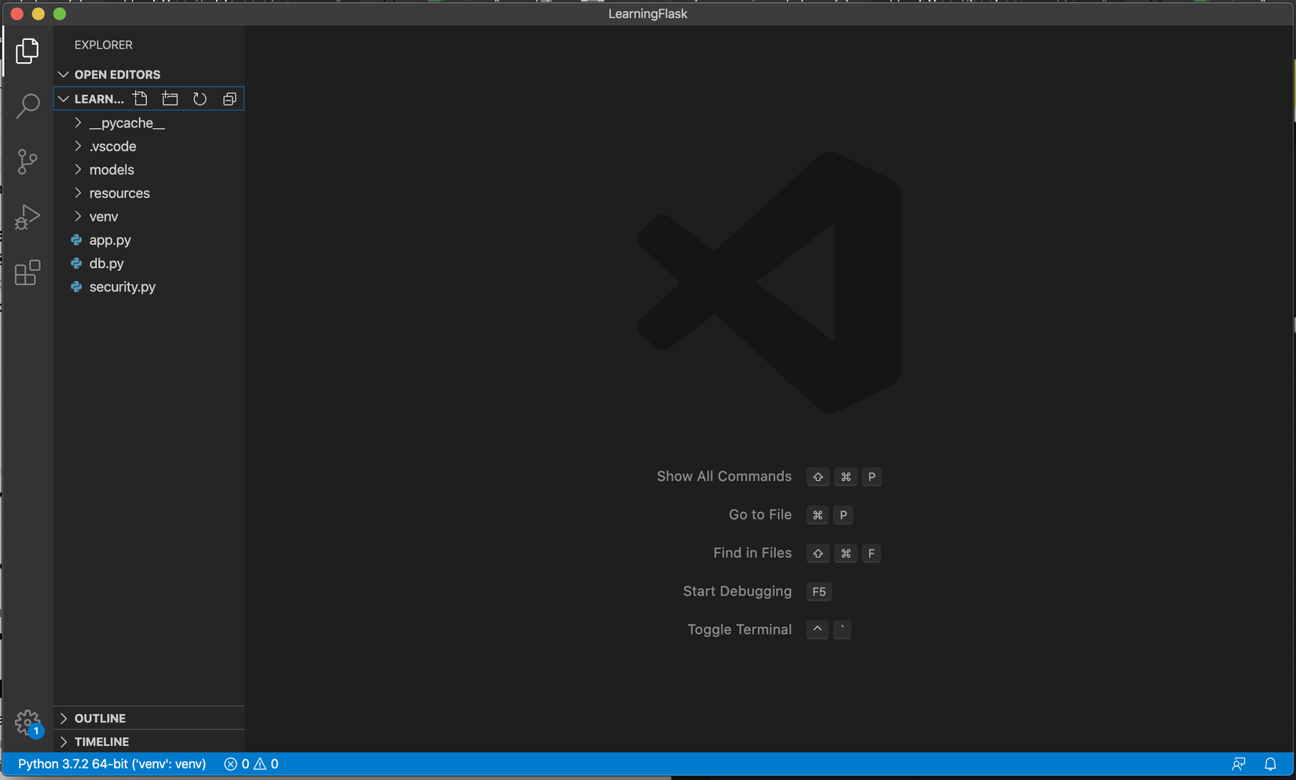The image size is (1296, 780).
Task: Select Python 3.7.2 interpreter in status bar
Action: 112,764
